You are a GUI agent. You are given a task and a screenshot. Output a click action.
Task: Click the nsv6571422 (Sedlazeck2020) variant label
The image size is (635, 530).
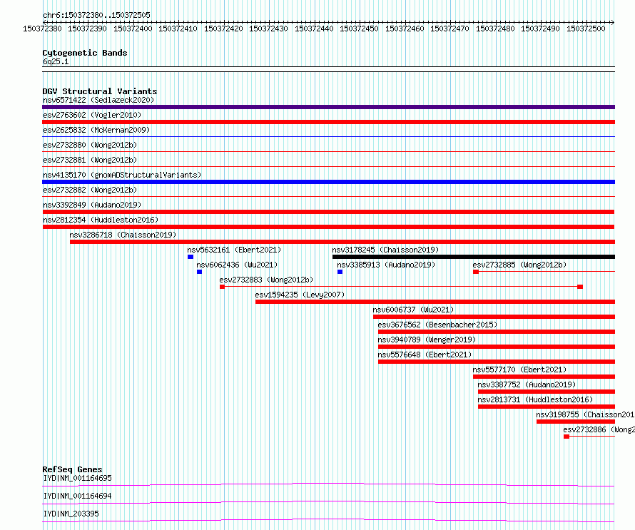tap(98, 100)
